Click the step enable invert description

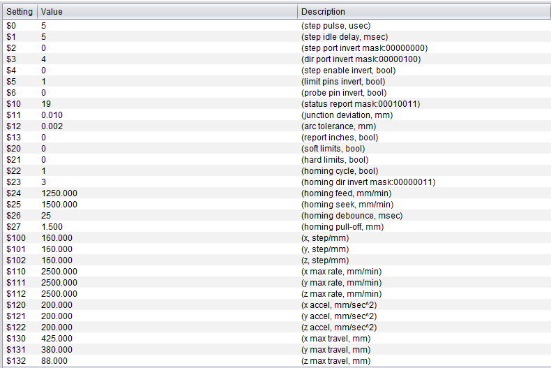pos(348,71)
